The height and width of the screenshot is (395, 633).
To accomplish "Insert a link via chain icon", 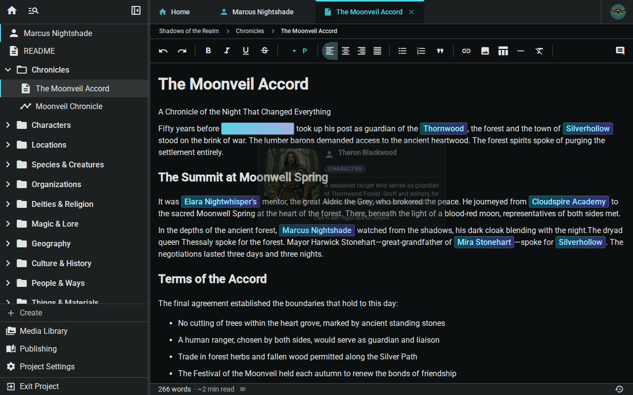I will tap(466, 51).
